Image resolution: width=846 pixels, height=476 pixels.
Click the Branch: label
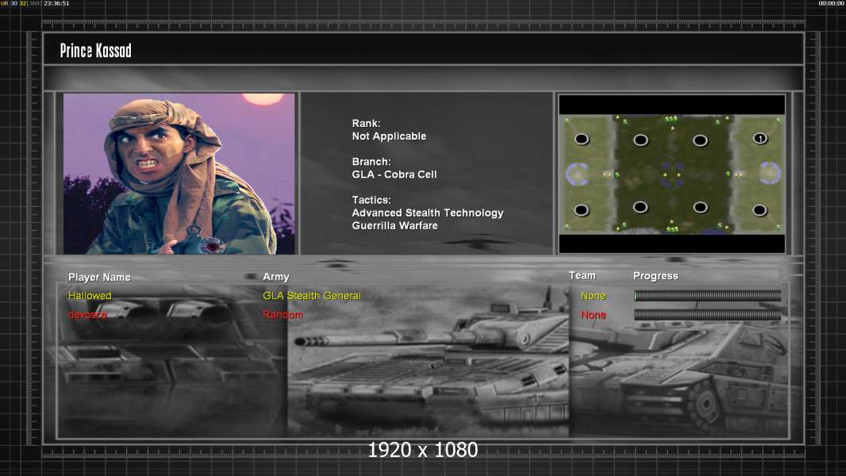[x=371, y=162]
